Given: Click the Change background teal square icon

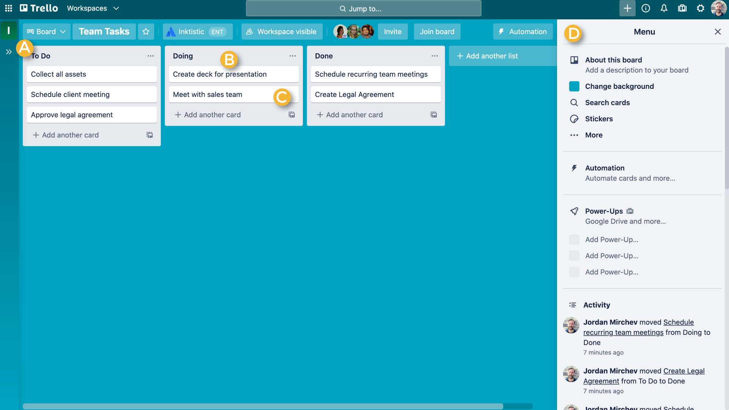Looking at the screenshot, I should (x=575, y=86).
